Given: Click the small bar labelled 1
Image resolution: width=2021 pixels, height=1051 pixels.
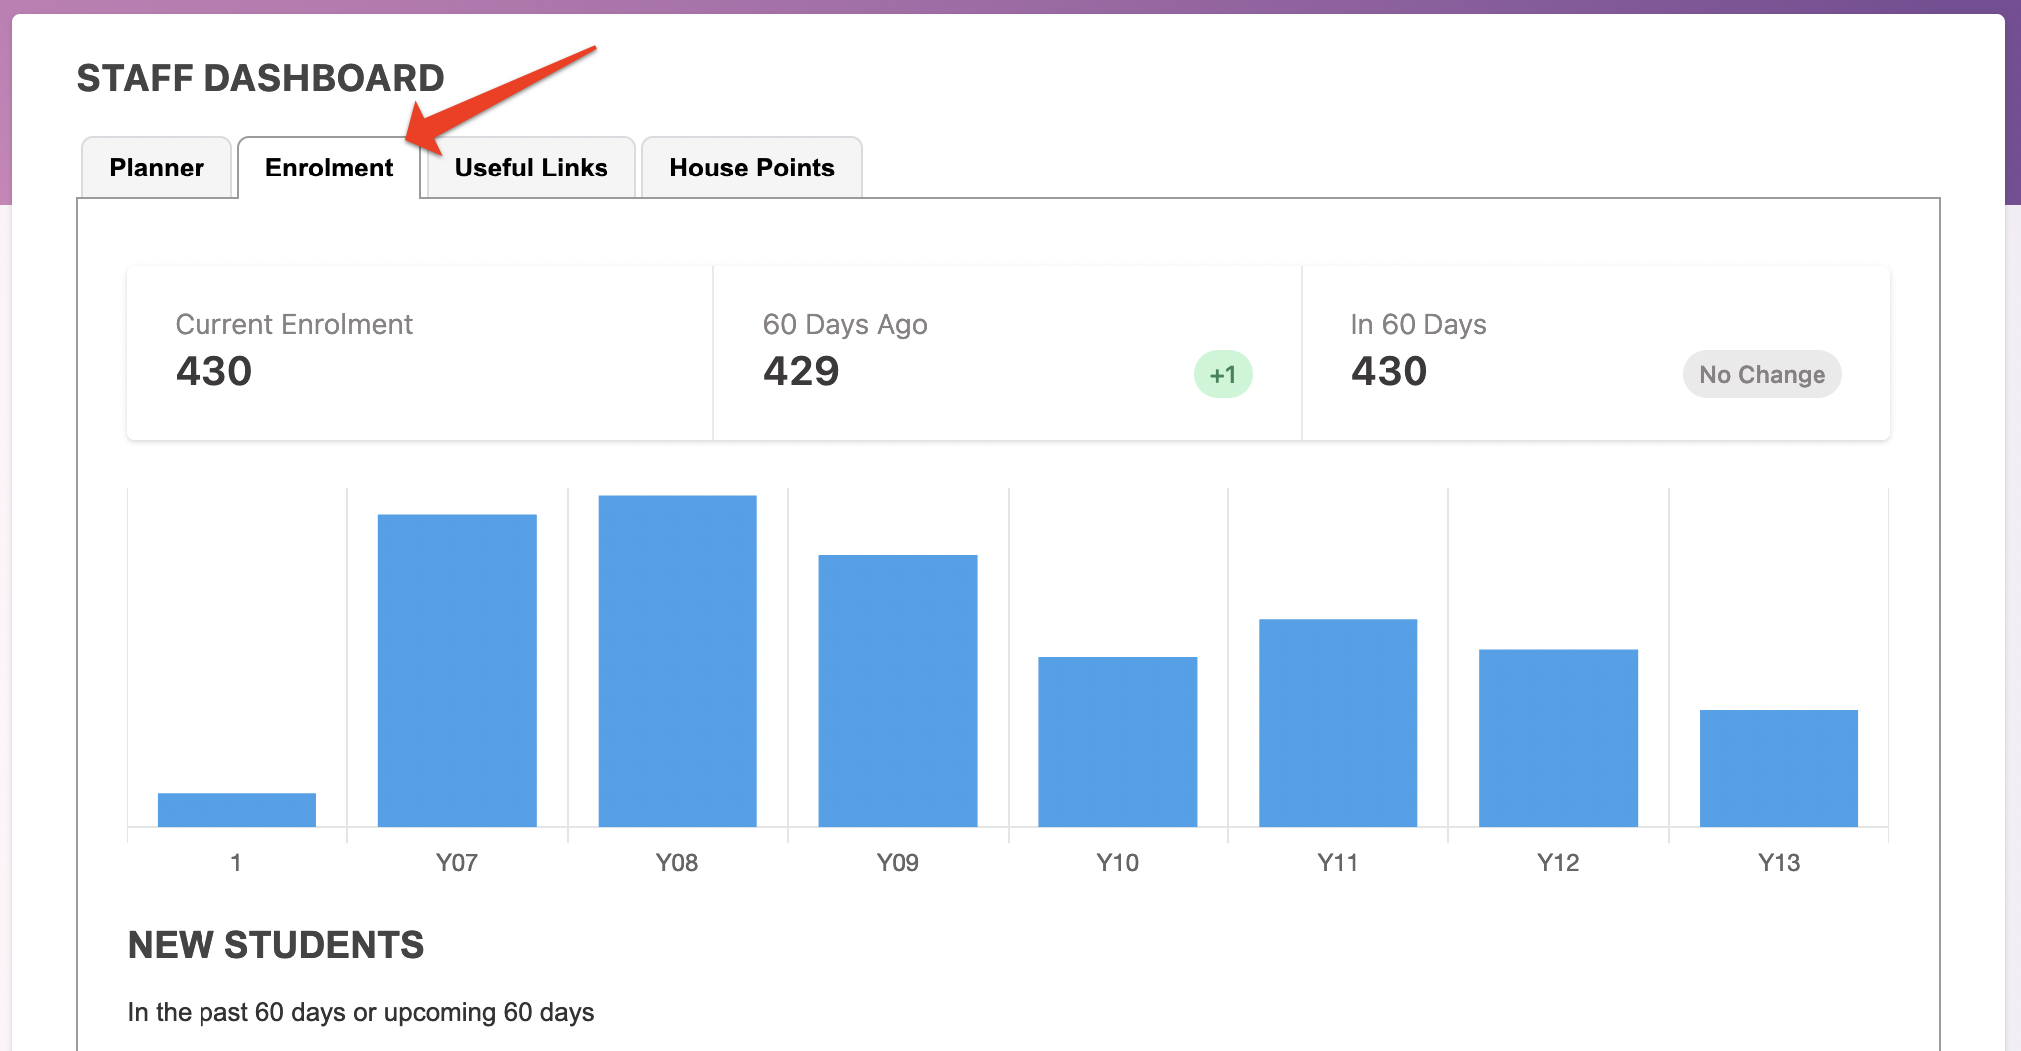Looking at the screenshot, I should tap(236, 809).
